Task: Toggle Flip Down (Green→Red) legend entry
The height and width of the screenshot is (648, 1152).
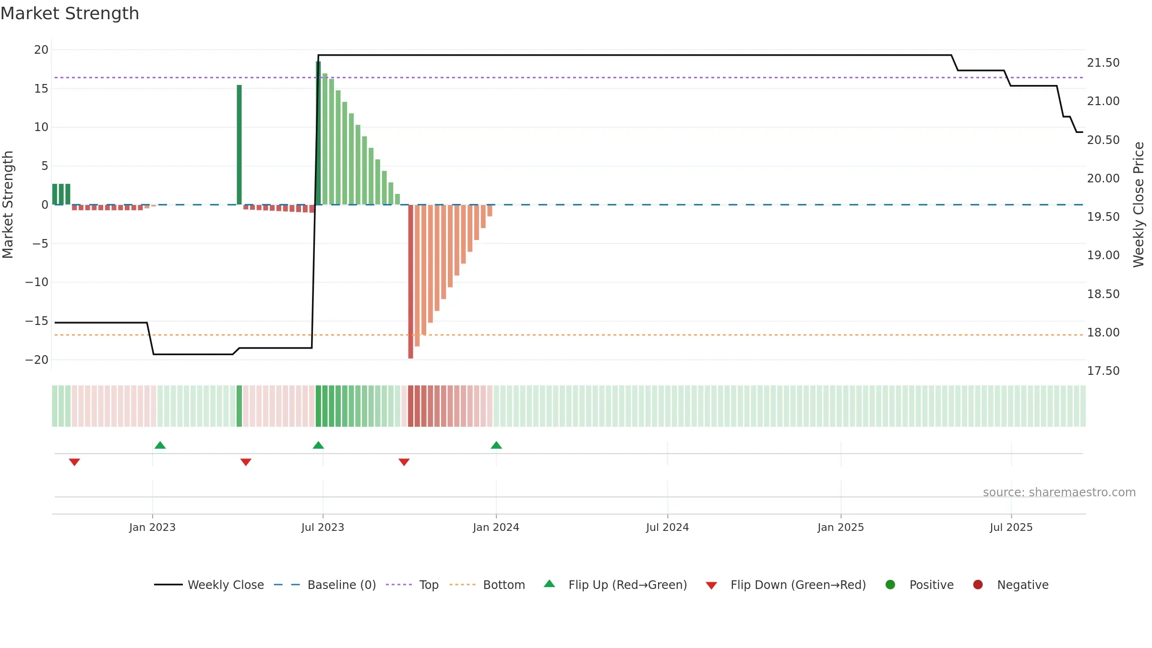Action: 786,585
